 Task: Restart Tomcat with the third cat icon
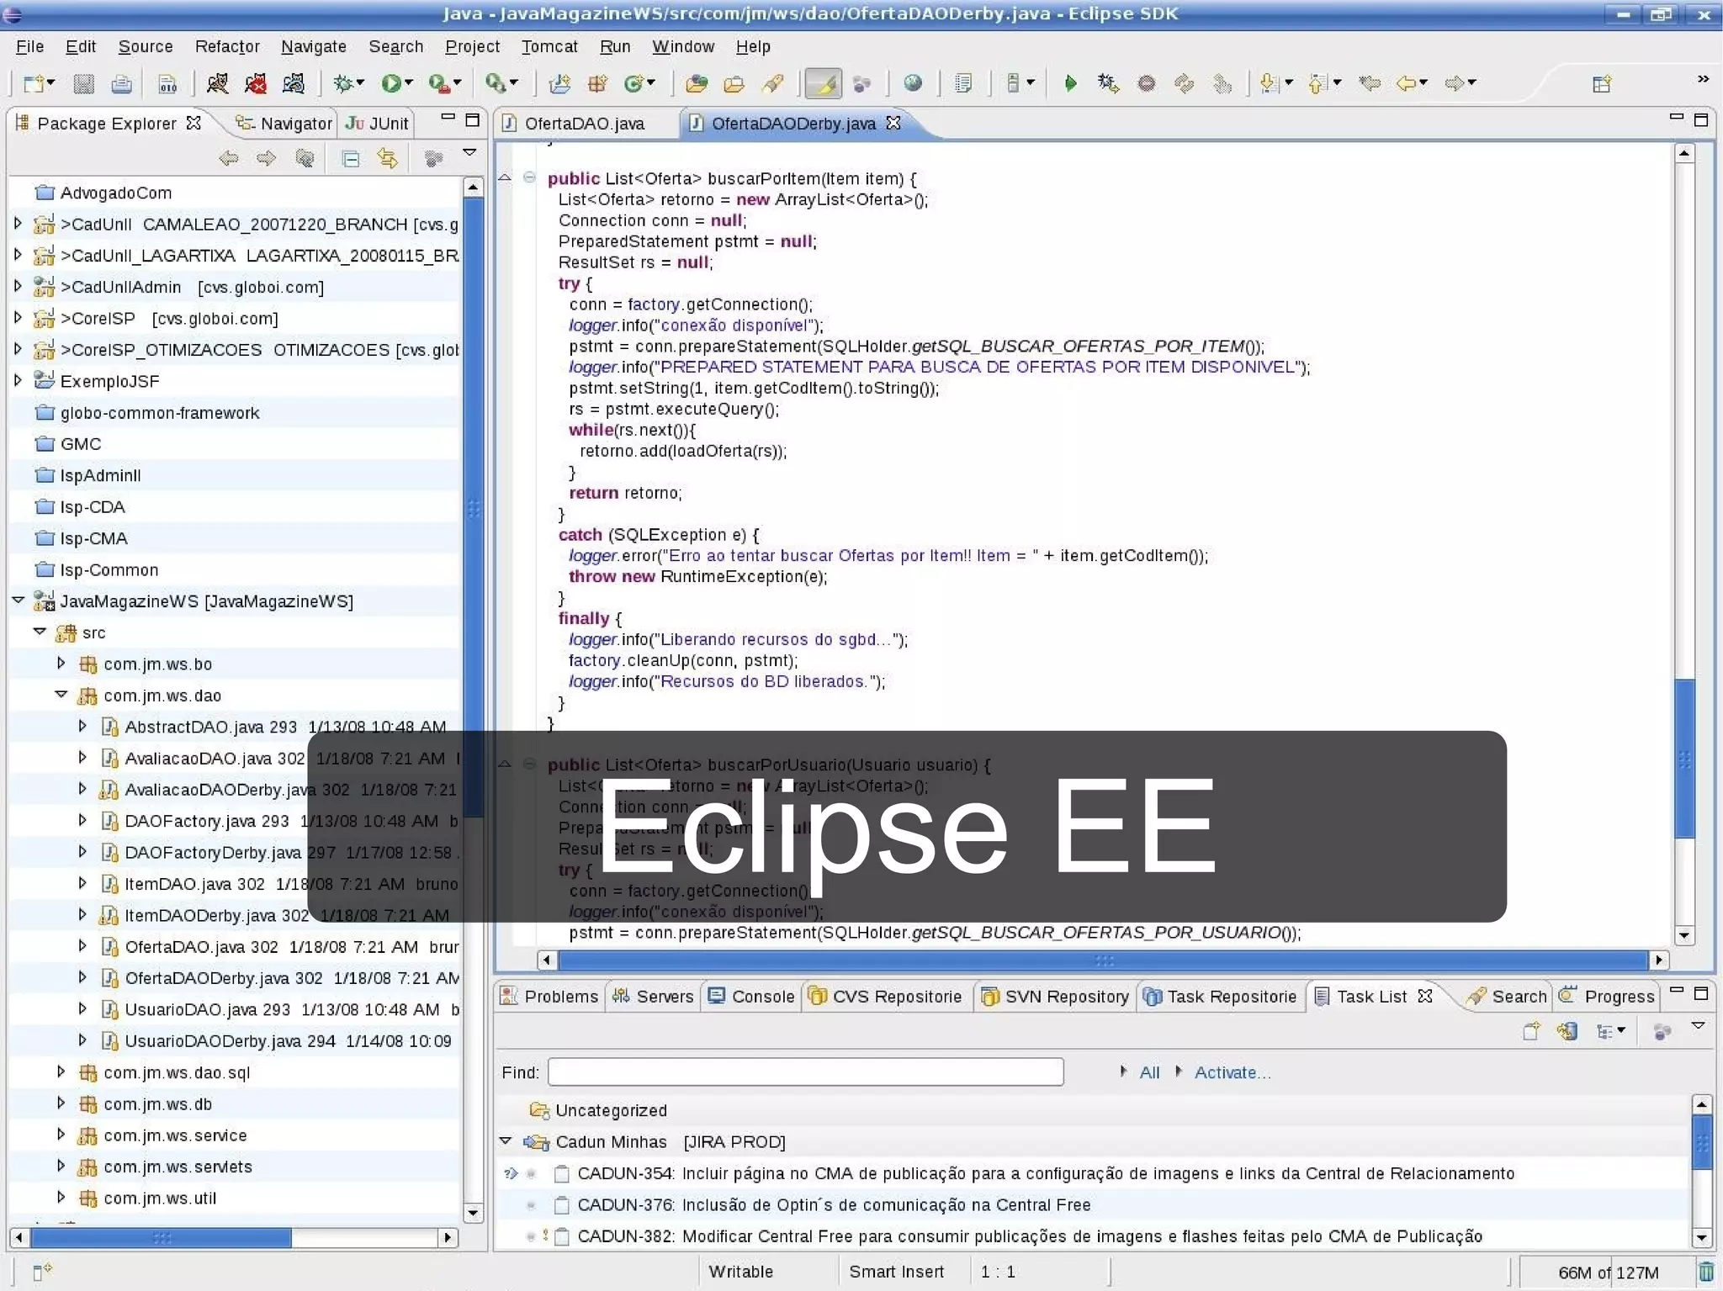[x=294, y=83]
